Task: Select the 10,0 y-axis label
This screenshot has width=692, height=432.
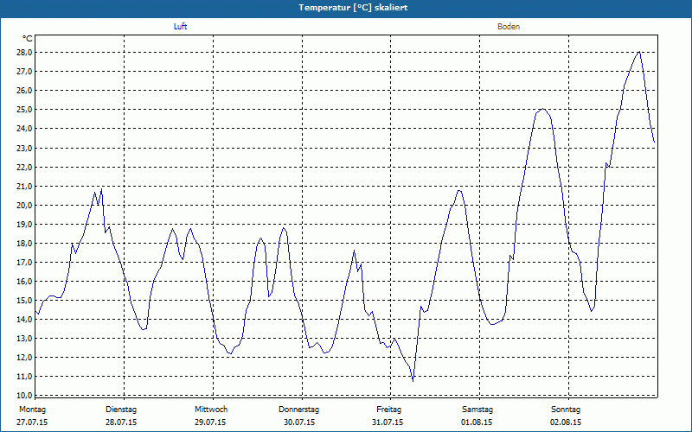Action: [x=24, y=395]
